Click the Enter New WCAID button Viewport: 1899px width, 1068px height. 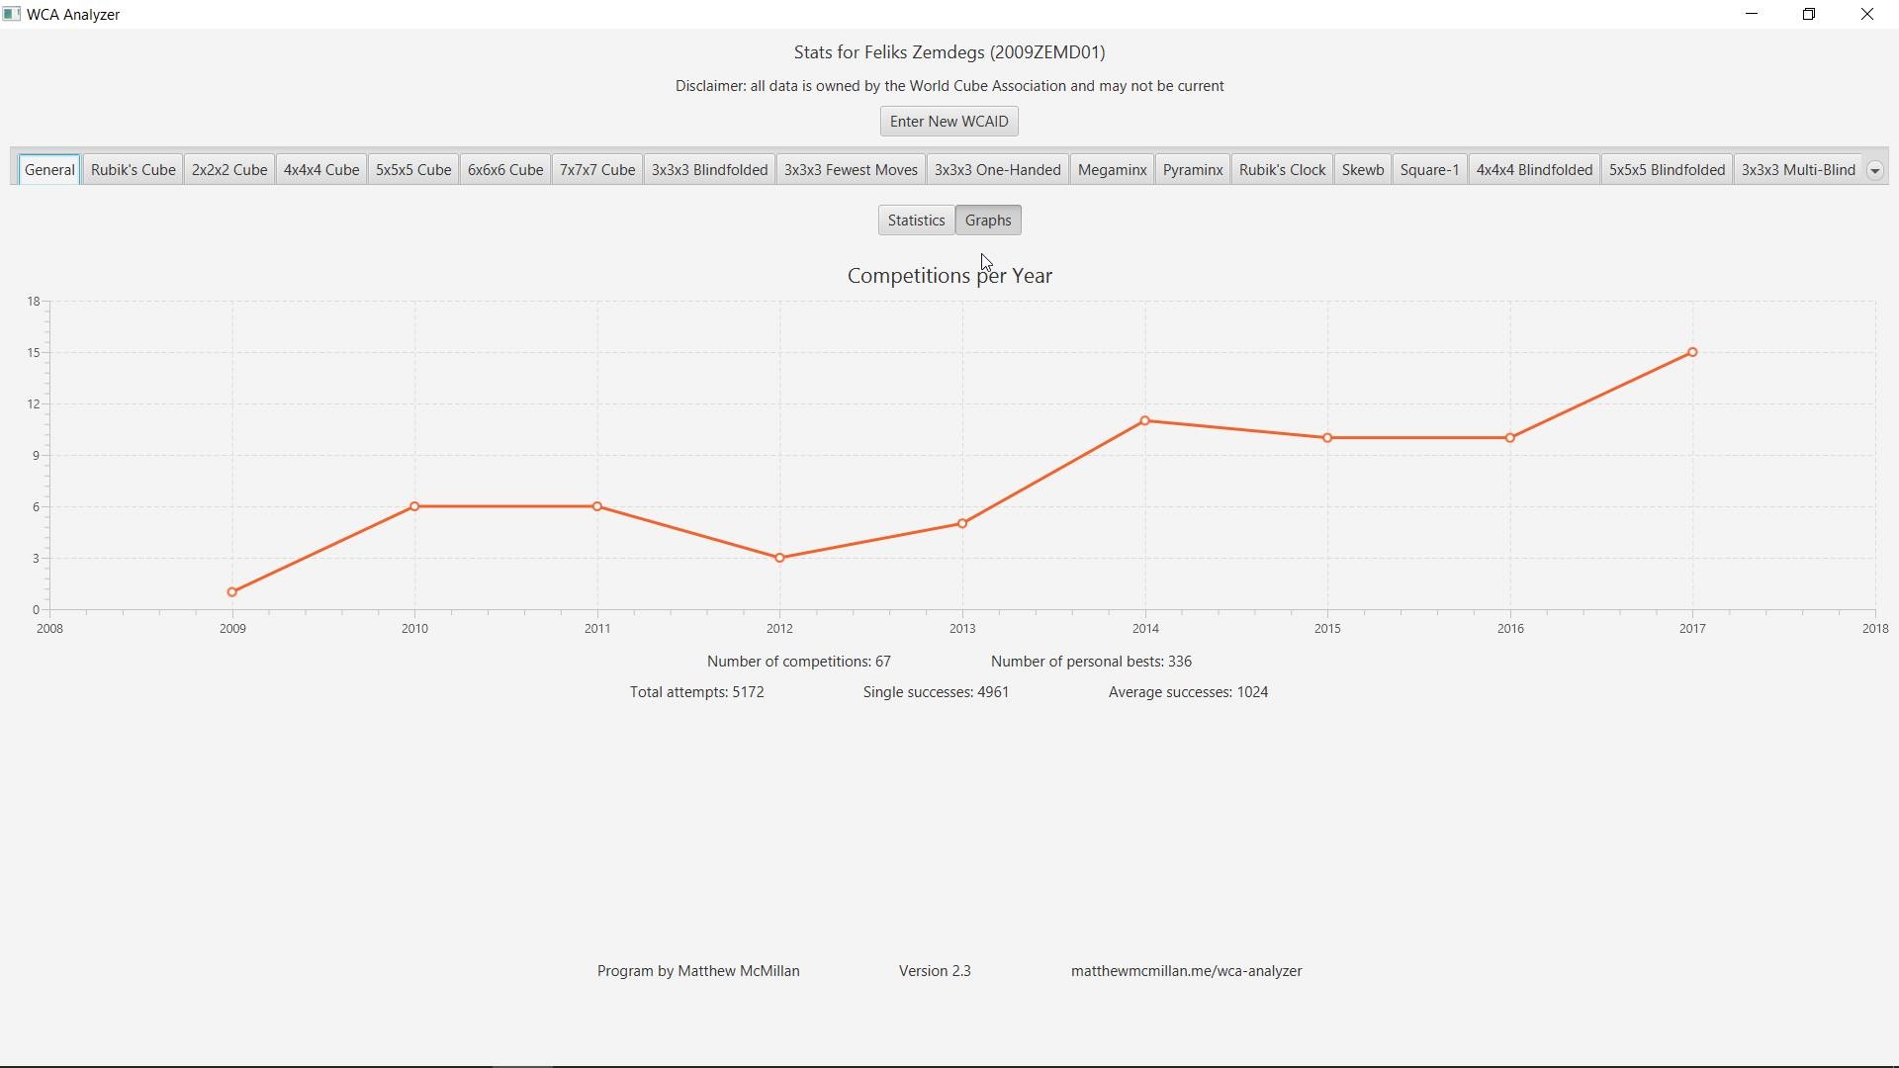(x=949, y=122)
